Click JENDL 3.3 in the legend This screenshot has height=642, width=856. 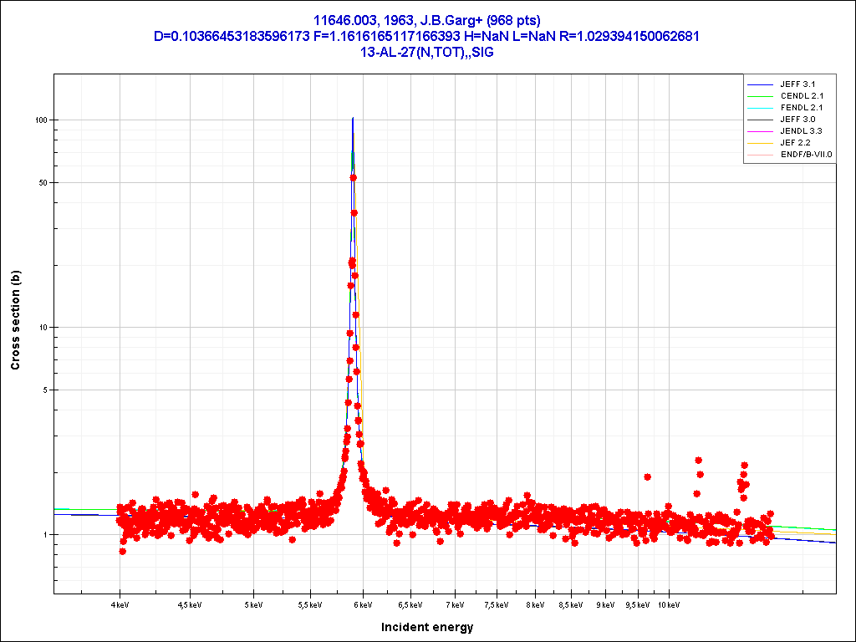pos(801,131)
